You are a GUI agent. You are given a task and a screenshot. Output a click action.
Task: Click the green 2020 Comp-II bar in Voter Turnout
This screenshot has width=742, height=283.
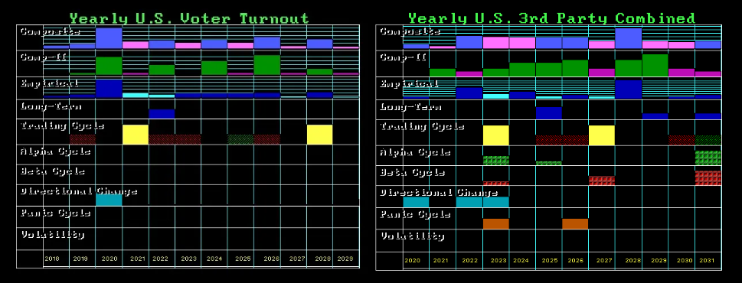point(109,66)
